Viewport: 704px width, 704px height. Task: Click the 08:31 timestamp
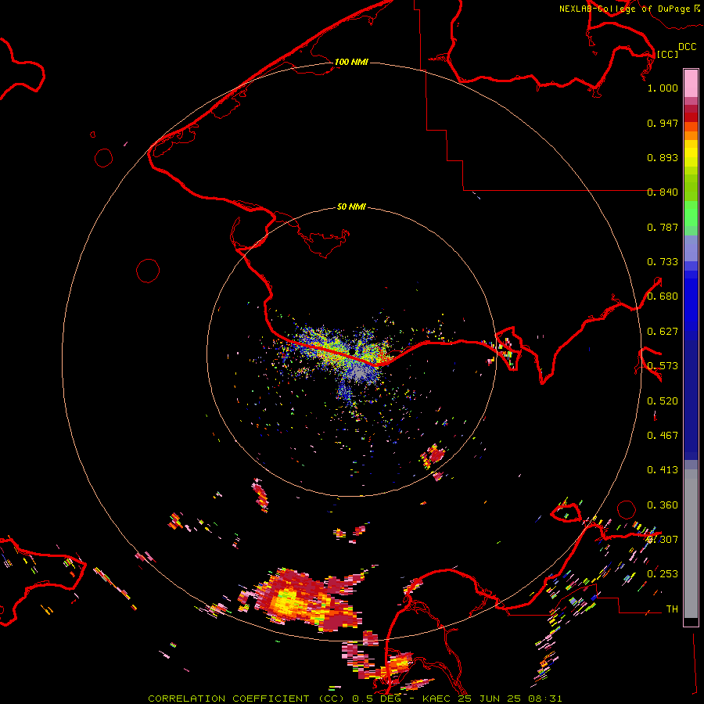pos(545,699)
